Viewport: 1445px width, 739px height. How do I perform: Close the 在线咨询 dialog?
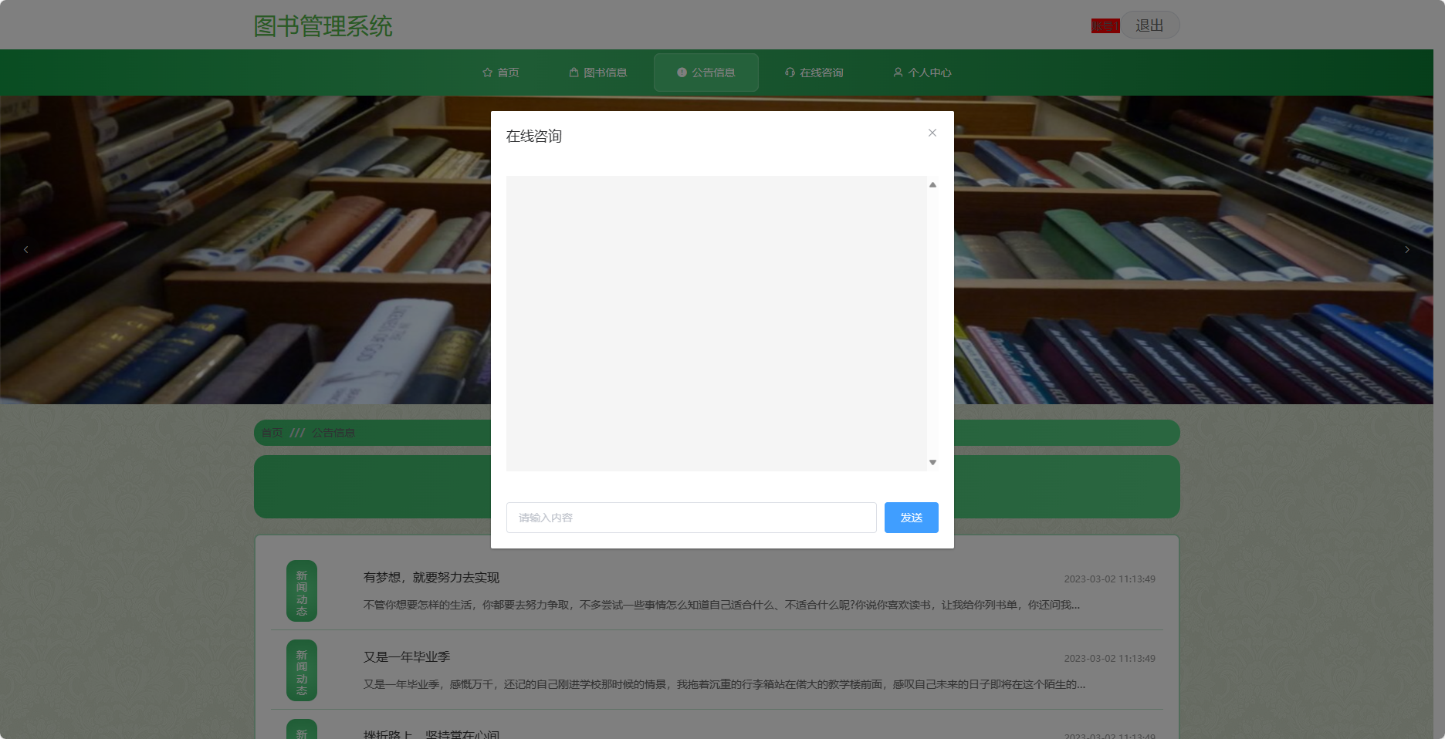click(932, 133)
